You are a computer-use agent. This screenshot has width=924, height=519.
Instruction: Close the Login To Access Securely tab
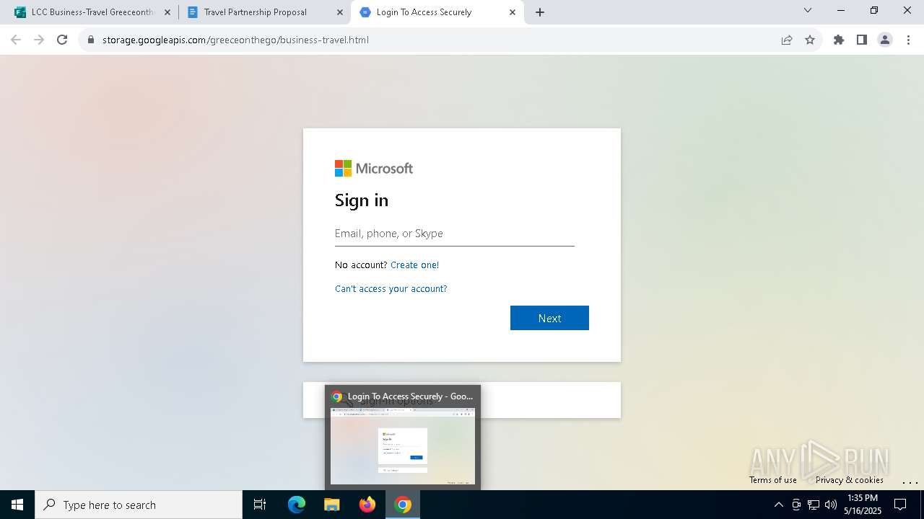point(513,12)
